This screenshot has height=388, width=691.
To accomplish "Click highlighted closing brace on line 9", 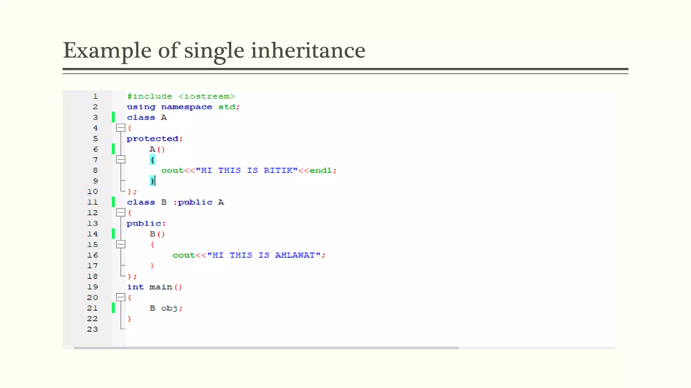I will 152,181.
